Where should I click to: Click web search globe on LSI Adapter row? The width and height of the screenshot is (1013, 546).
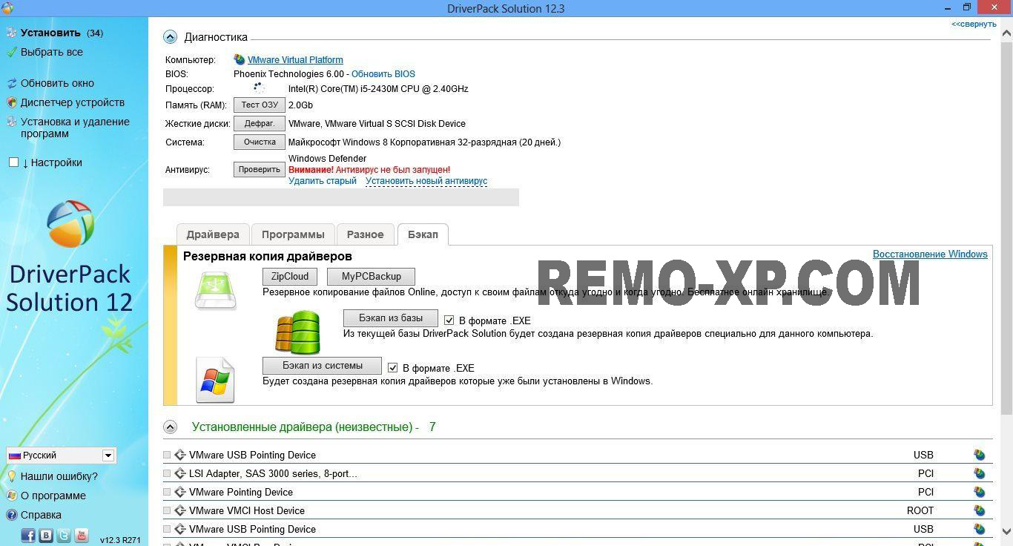click(980, 473)
